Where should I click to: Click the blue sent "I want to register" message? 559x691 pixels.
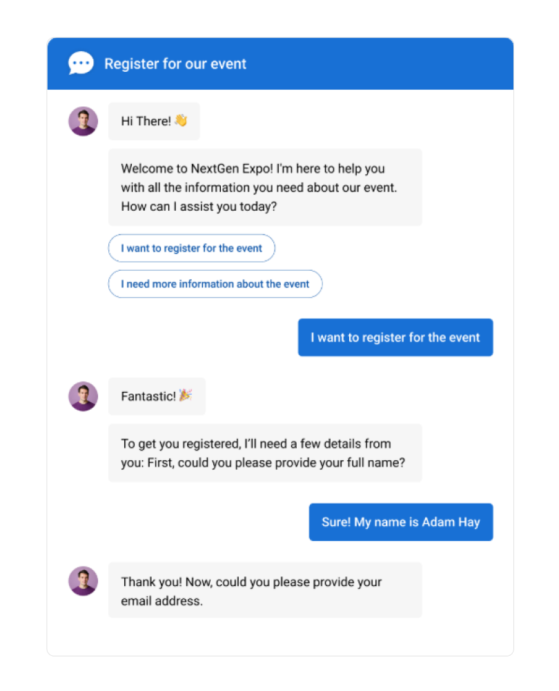point(395,338)
